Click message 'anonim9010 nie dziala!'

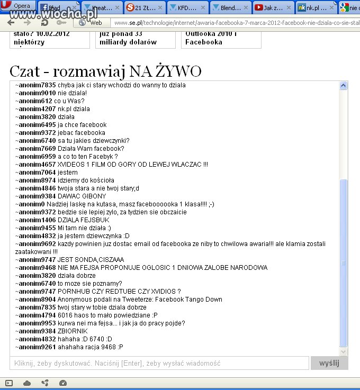click(x=51, y=93)
